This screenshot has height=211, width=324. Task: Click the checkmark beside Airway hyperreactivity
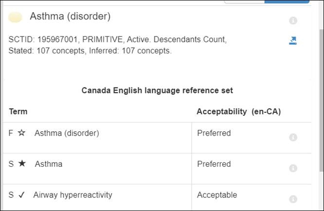21,194
